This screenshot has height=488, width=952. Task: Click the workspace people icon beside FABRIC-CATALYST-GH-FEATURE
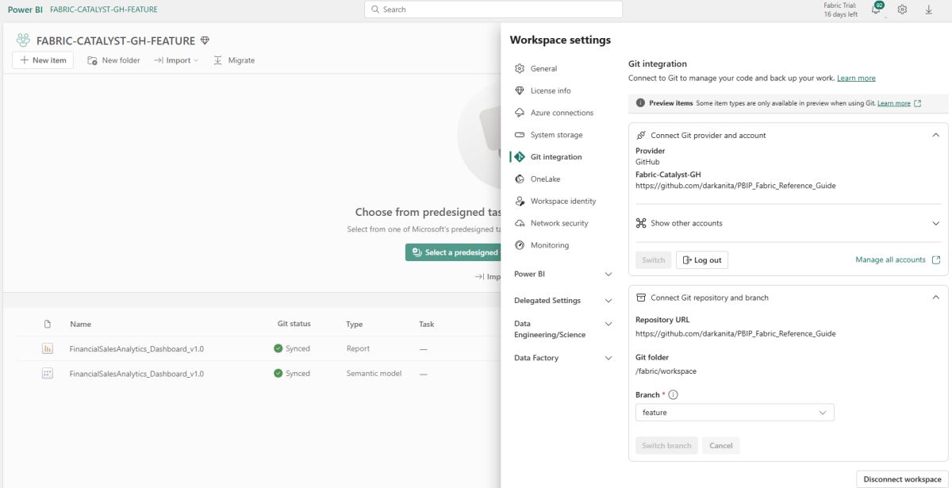23,40
